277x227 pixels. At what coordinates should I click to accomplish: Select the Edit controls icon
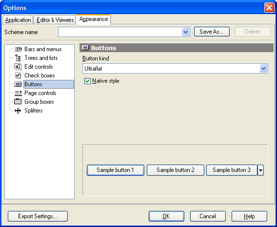18,67
